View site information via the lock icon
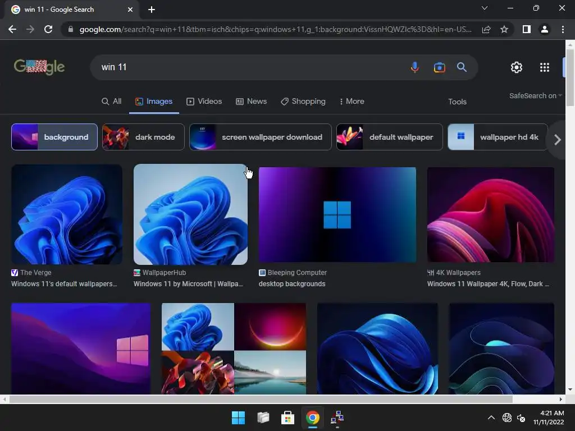Viewport: 575px width, 431px height. 70,29
